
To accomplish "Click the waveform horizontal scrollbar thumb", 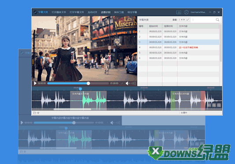I will tap(72, 109).
